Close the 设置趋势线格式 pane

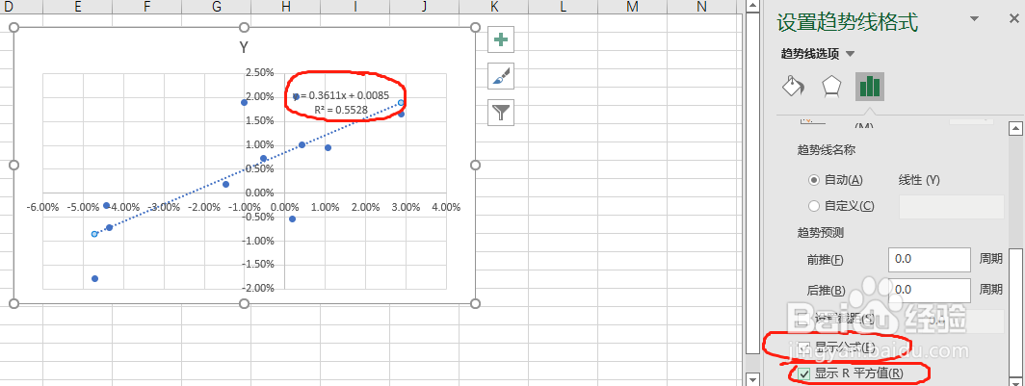coord(1013,20)
